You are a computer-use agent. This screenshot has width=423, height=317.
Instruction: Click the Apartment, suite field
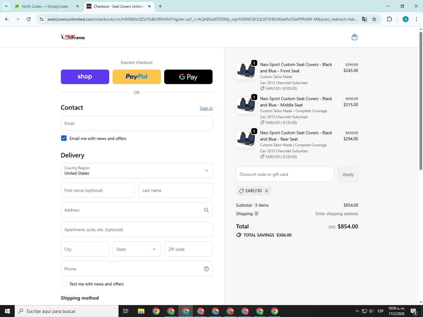(x=137, y=229)
